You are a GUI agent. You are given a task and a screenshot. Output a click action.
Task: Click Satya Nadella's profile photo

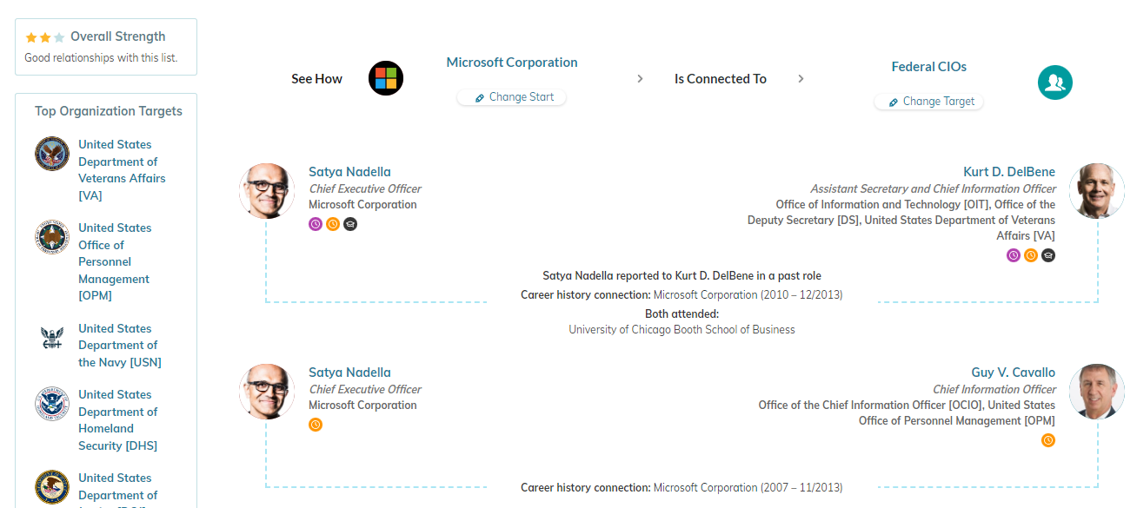tap(267, 190)
